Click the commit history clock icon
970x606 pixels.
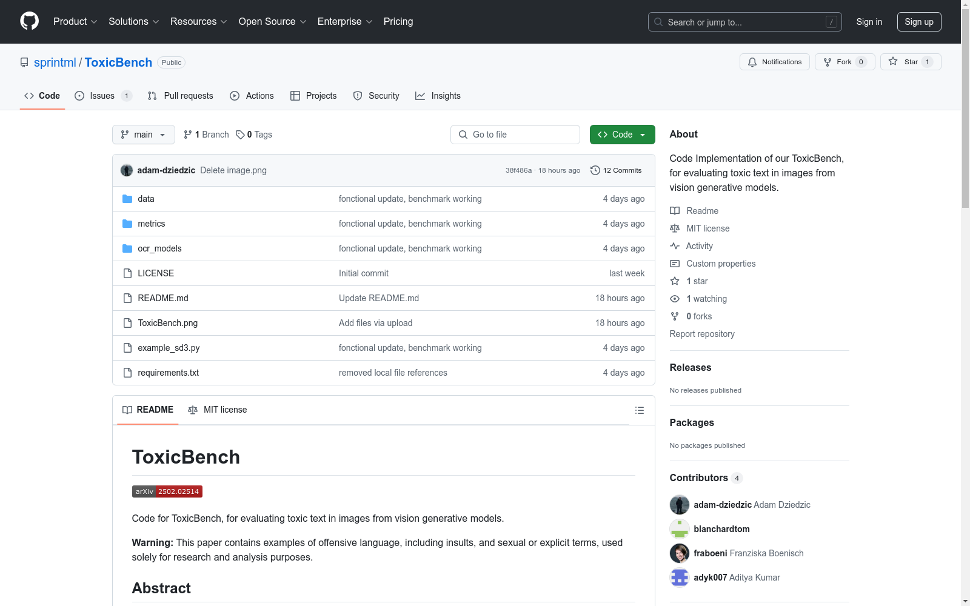click(x=595, y=170)
